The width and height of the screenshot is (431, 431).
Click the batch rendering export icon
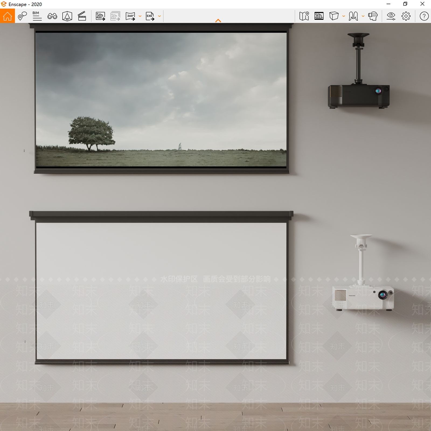[x=115, y=16]
